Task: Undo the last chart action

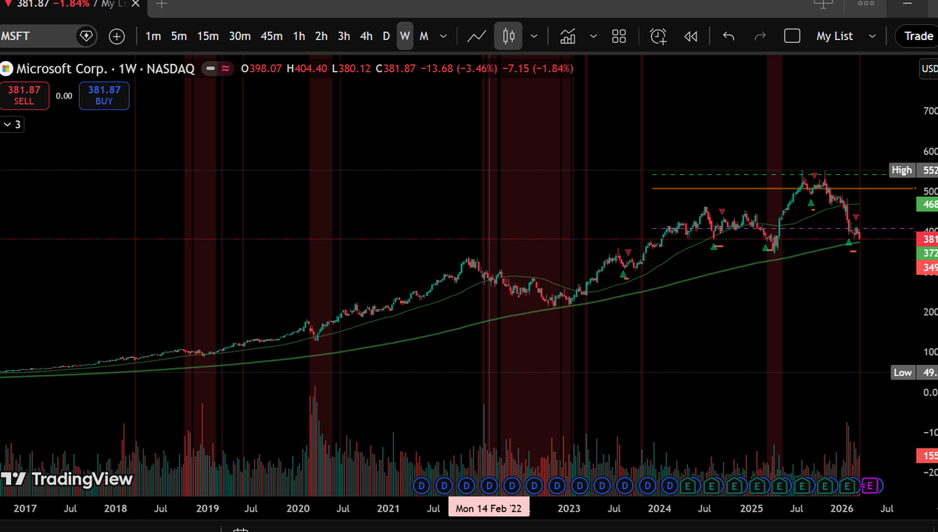Action: (729, 36)
